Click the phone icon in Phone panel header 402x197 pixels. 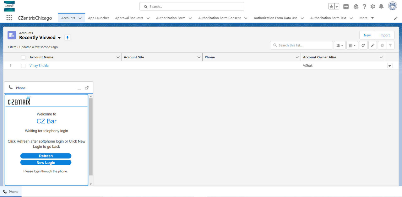click(x=11, y=88)
